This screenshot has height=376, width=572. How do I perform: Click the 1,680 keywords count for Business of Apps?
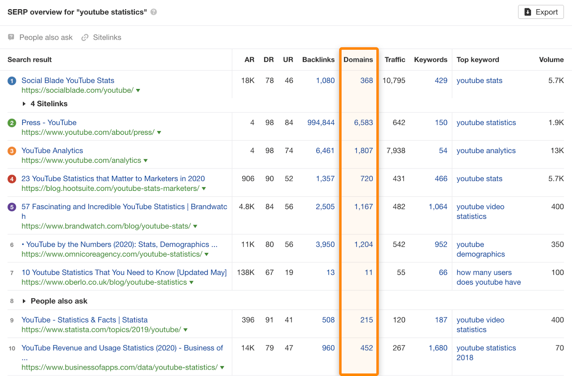tap(438, 348)
